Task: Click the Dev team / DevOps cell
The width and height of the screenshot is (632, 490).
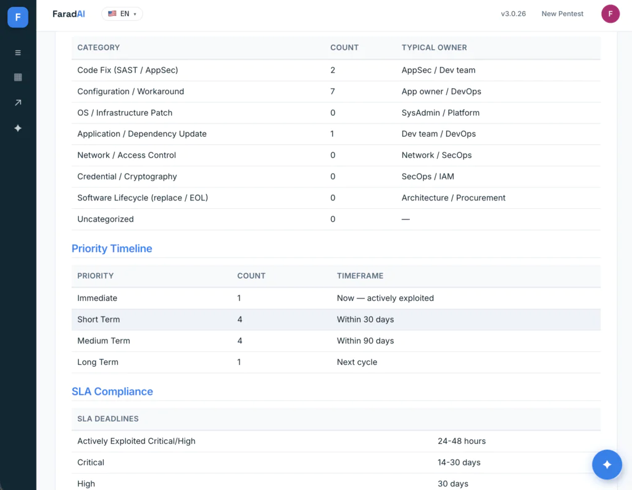Action: click(x=439, y=134)
